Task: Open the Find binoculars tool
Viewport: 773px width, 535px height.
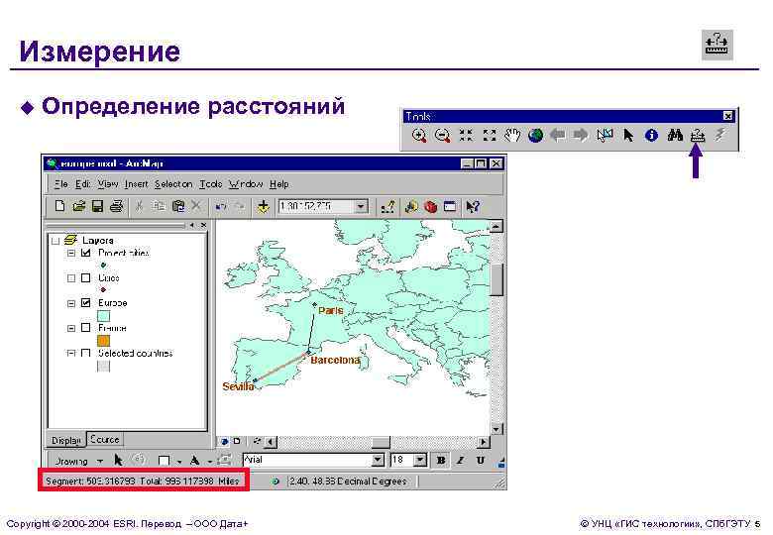Action: click(x=675, y=135)
